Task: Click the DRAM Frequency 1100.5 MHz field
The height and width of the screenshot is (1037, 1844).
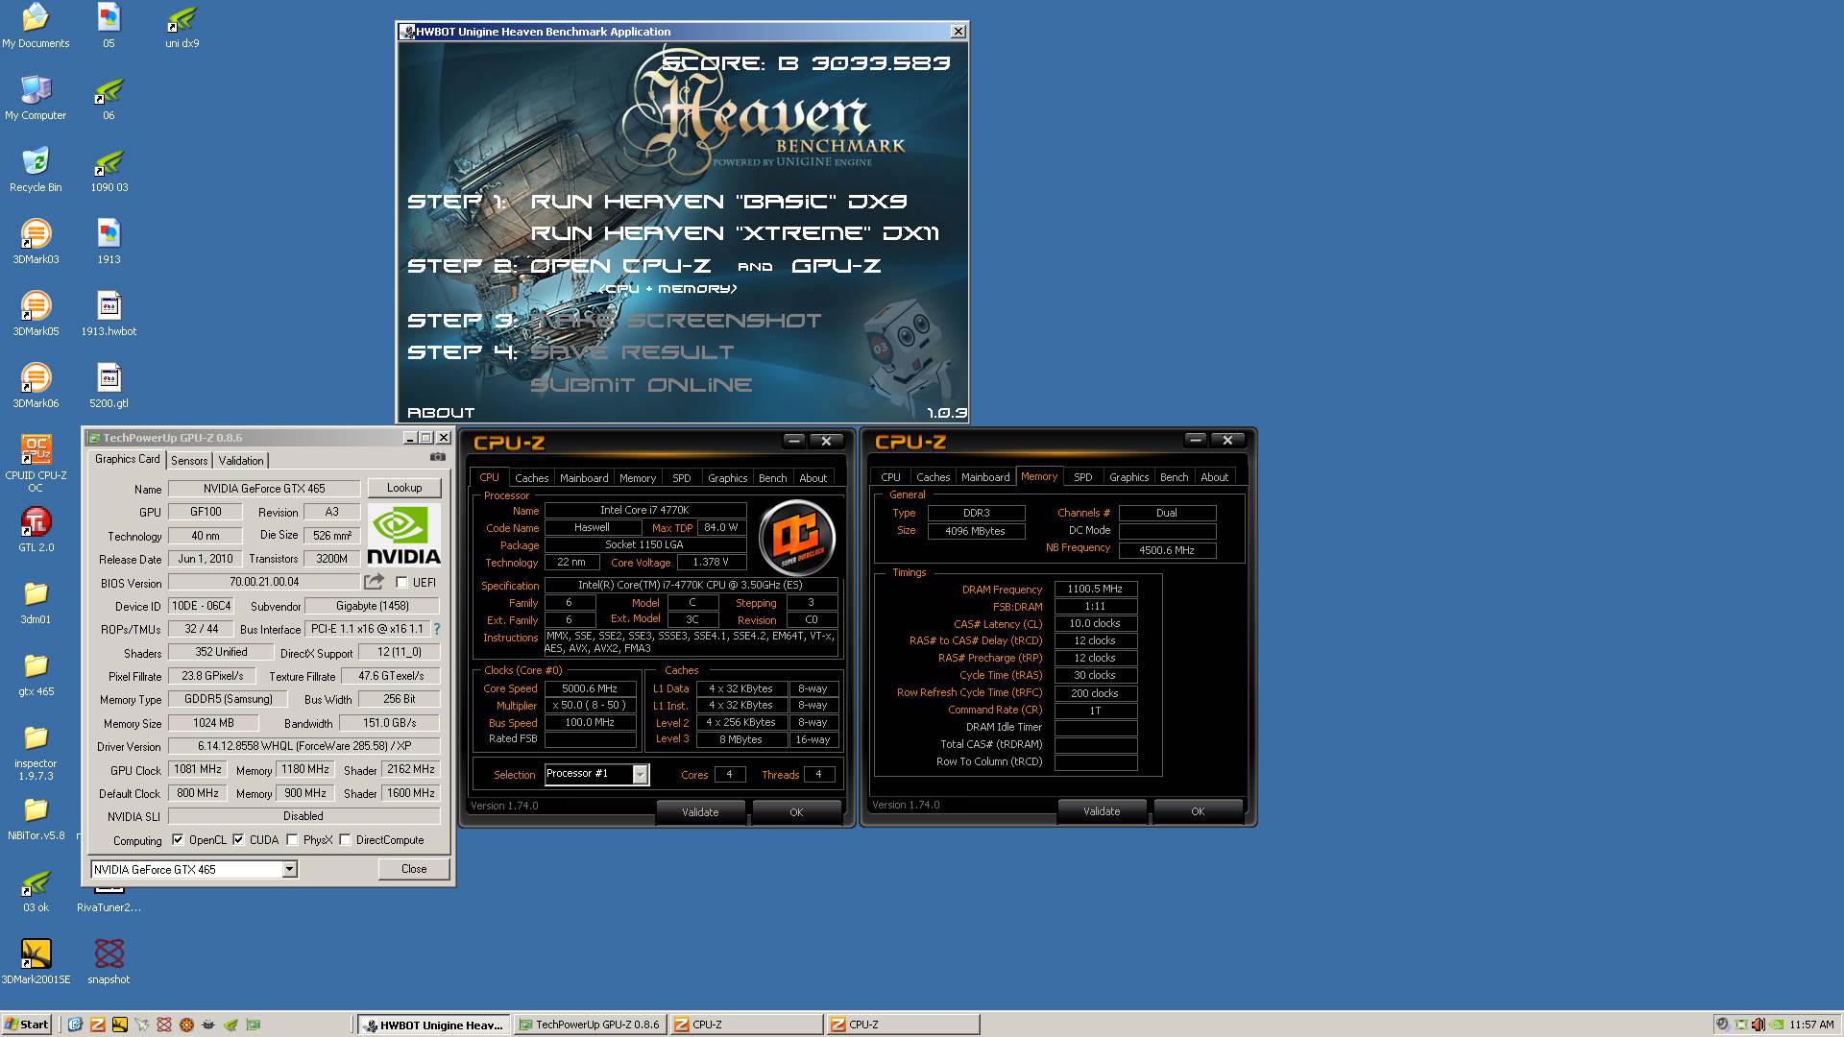Action: coord(1095,590)
